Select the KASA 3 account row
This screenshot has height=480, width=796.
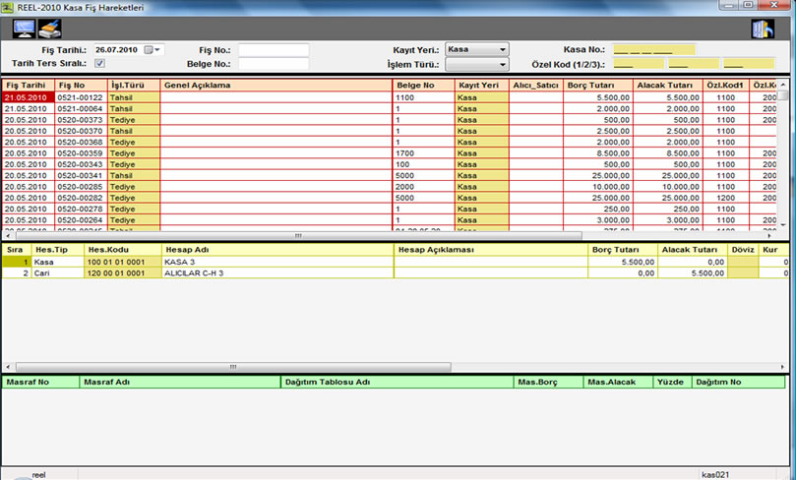[395, 262]
